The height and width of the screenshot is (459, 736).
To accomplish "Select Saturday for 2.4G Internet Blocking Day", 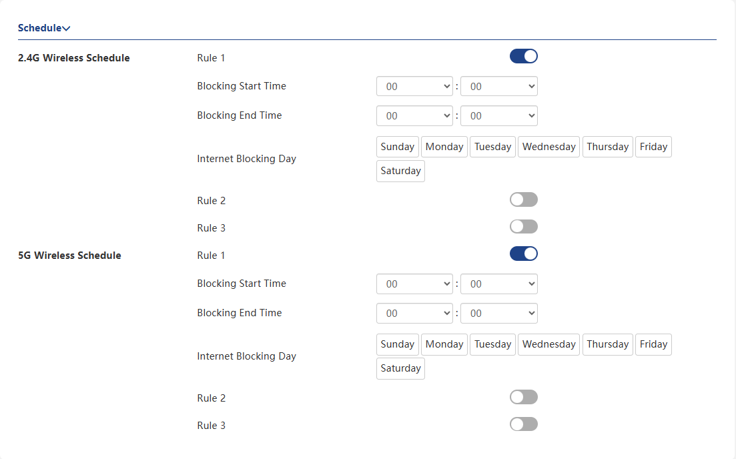I will tap(400, 171).
